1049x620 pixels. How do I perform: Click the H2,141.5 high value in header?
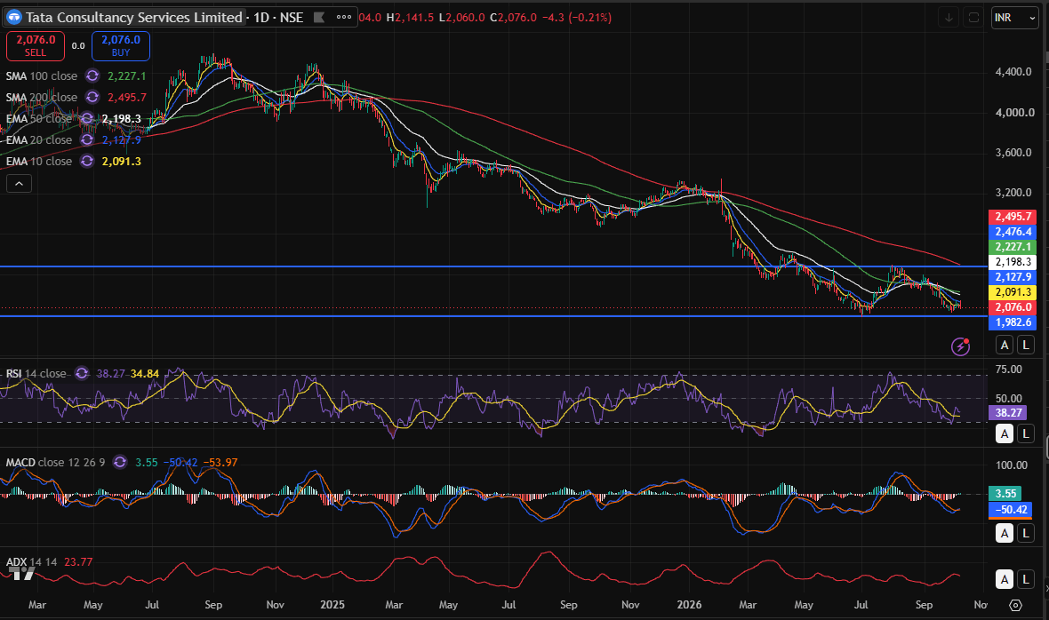(410, 18)
